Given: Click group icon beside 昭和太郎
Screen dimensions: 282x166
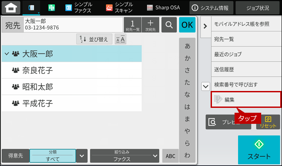Looking at the screenshot, I should (16, 87).
